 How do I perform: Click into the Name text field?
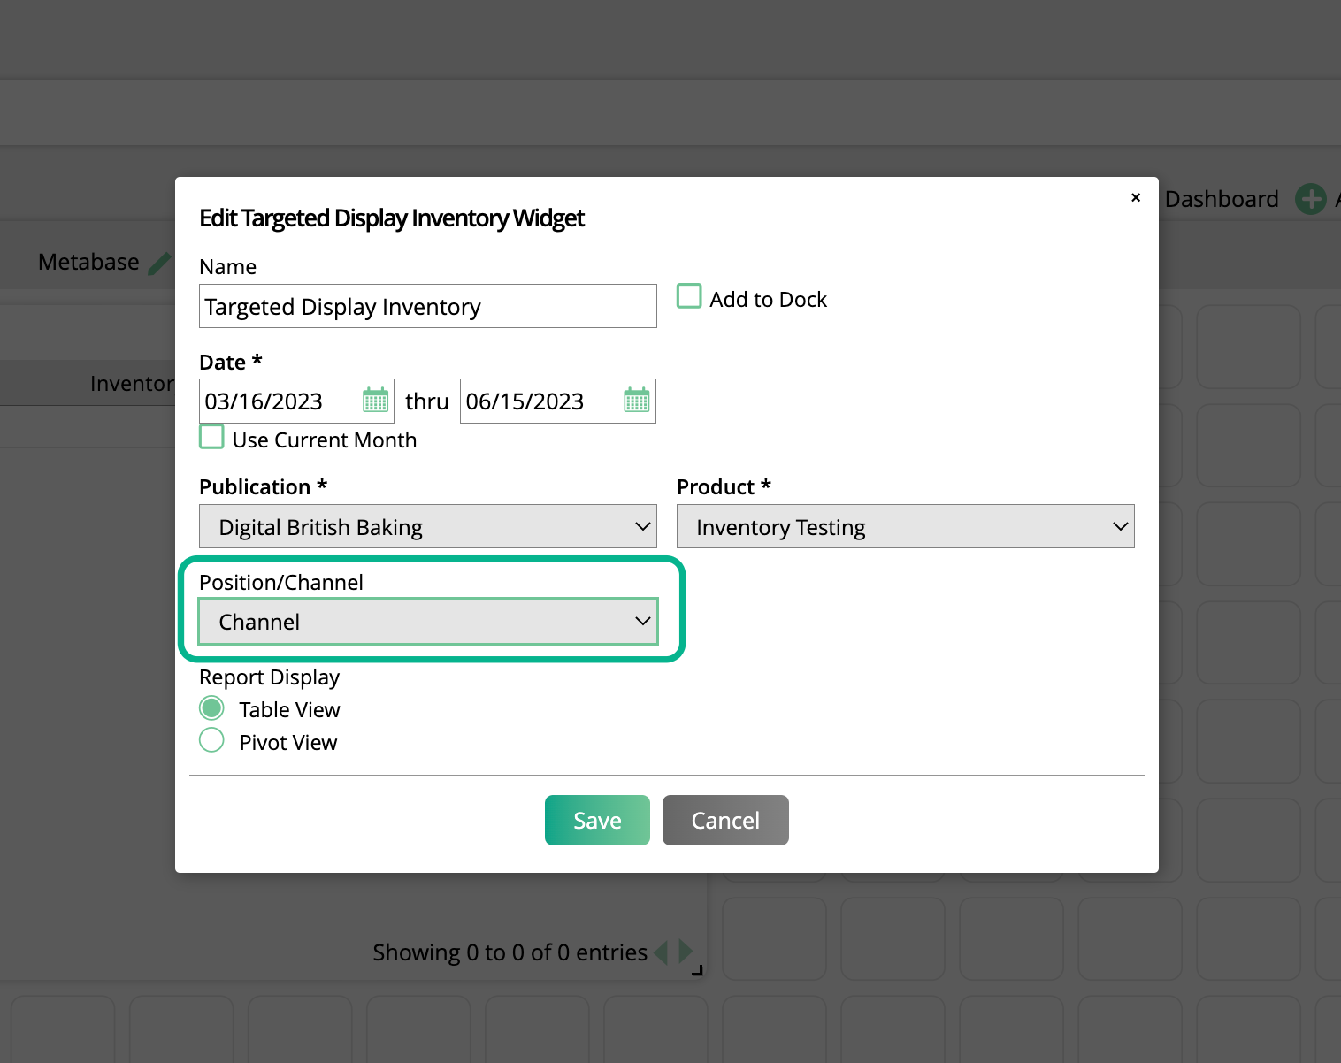[427, 307]
